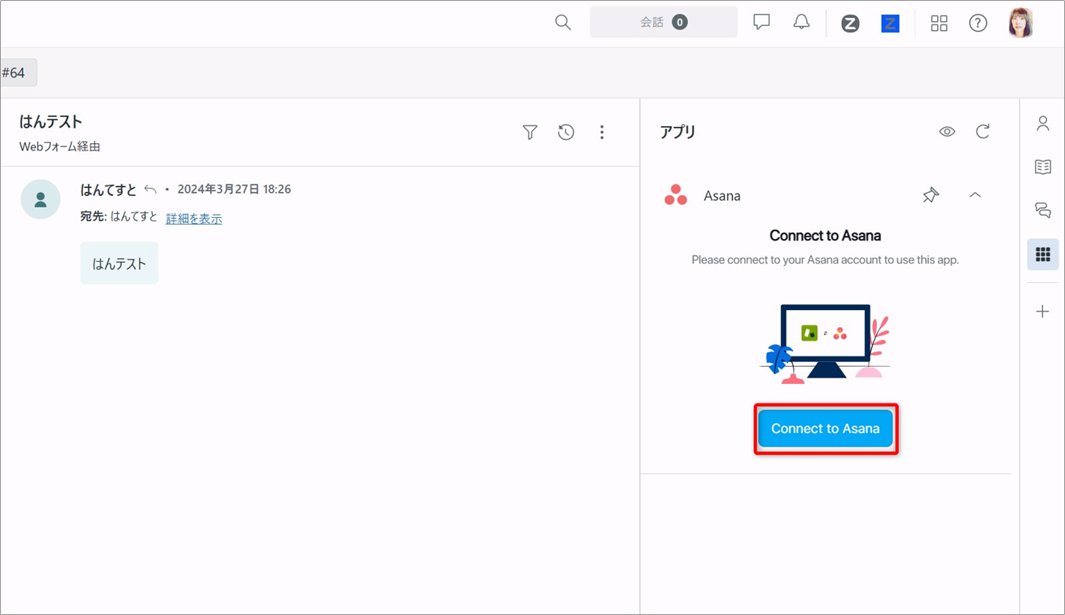Open the user profile avatar
Viewport: 1065px width, 615px height.
click(1020, 23)
